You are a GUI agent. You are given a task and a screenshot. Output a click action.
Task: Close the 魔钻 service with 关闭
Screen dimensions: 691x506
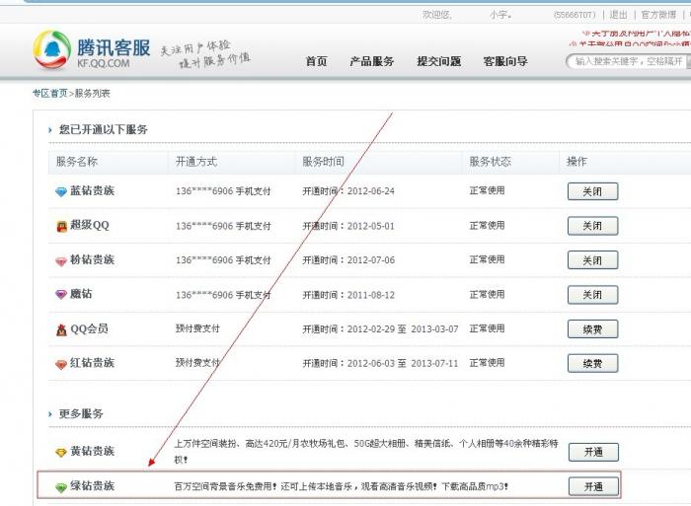[x=592, y=295]
